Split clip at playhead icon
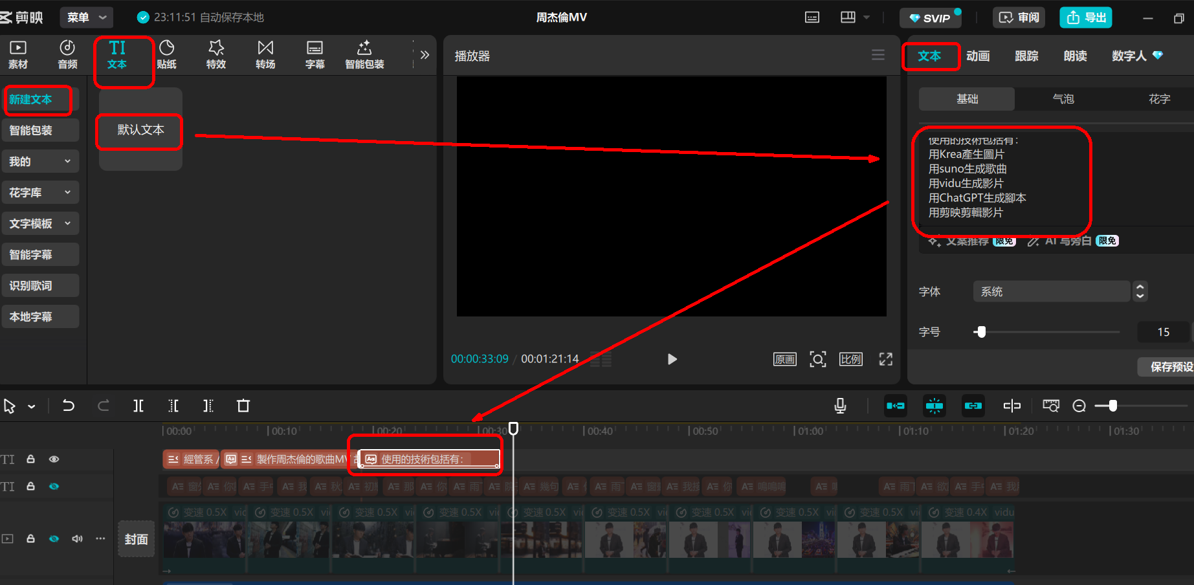 click(x=138, y=406)
